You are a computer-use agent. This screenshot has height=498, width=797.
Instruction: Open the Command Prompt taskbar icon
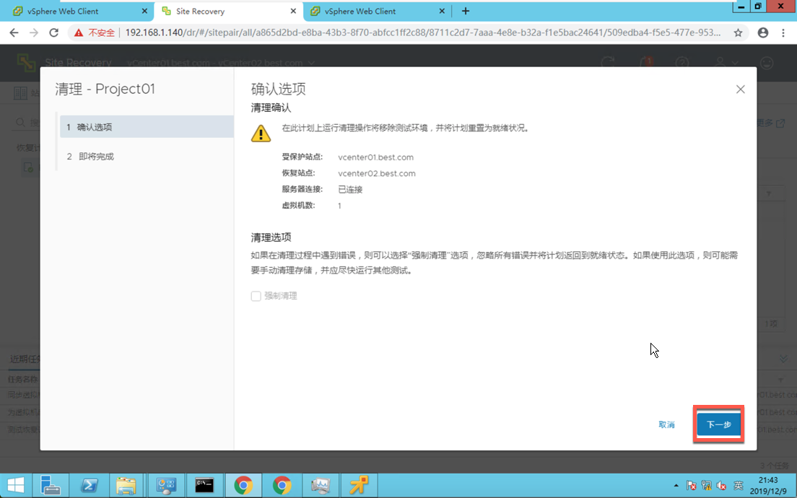(x=204, y=485)
